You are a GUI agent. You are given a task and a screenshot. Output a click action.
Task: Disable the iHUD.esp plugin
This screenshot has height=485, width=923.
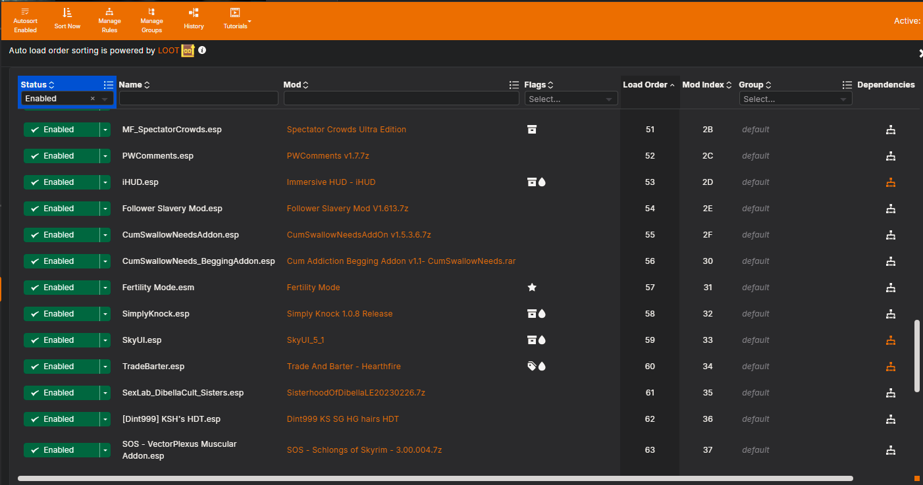pyautogui.click(x=61, y=182)
